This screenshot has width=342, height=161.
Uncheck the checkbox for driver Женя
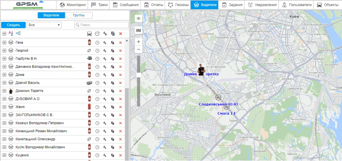(x=4, y=107)
